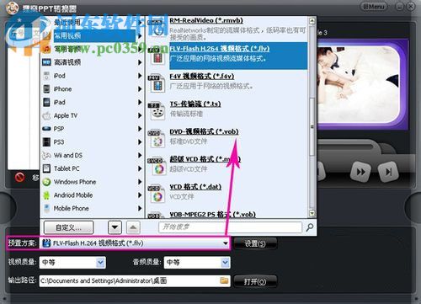421x304 pixels.
Task: Click the PSP console icon
Action: click(x=46, y=129)
